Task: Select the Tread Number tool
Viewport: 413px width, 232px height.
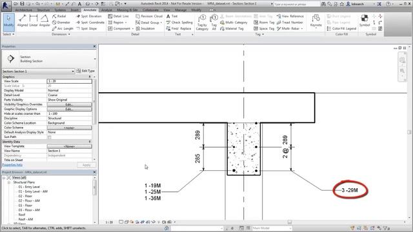Action: tap(290, 23)
